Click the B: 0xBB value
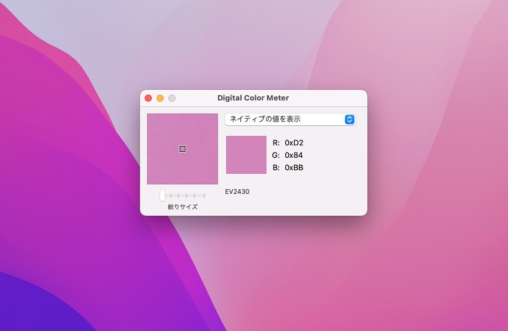This screenshot has height=331, width=508. pos(288,168)
